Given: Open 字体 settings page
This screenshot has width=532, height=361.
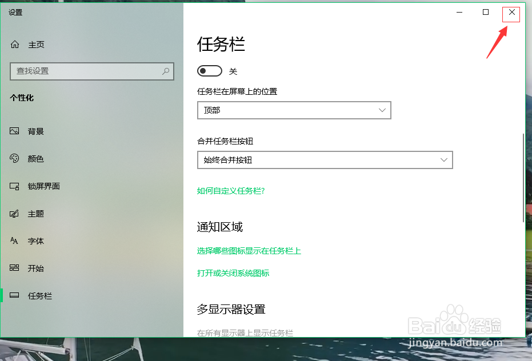Looking at the screenshot, I should [x=36, y=241].
